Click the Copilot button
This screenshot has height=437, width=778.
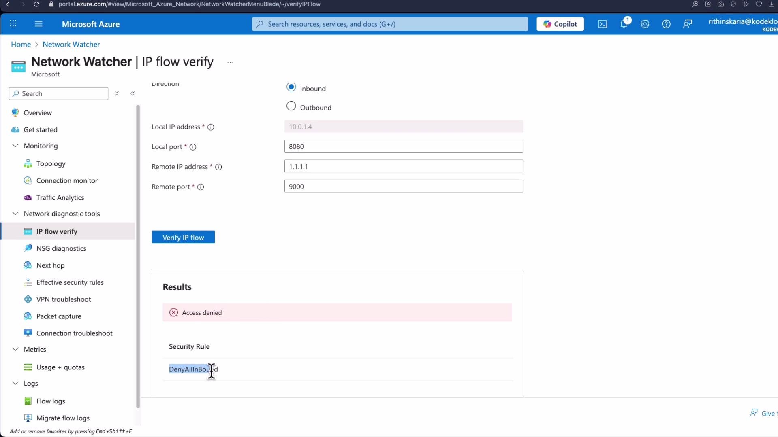(560, 24)
